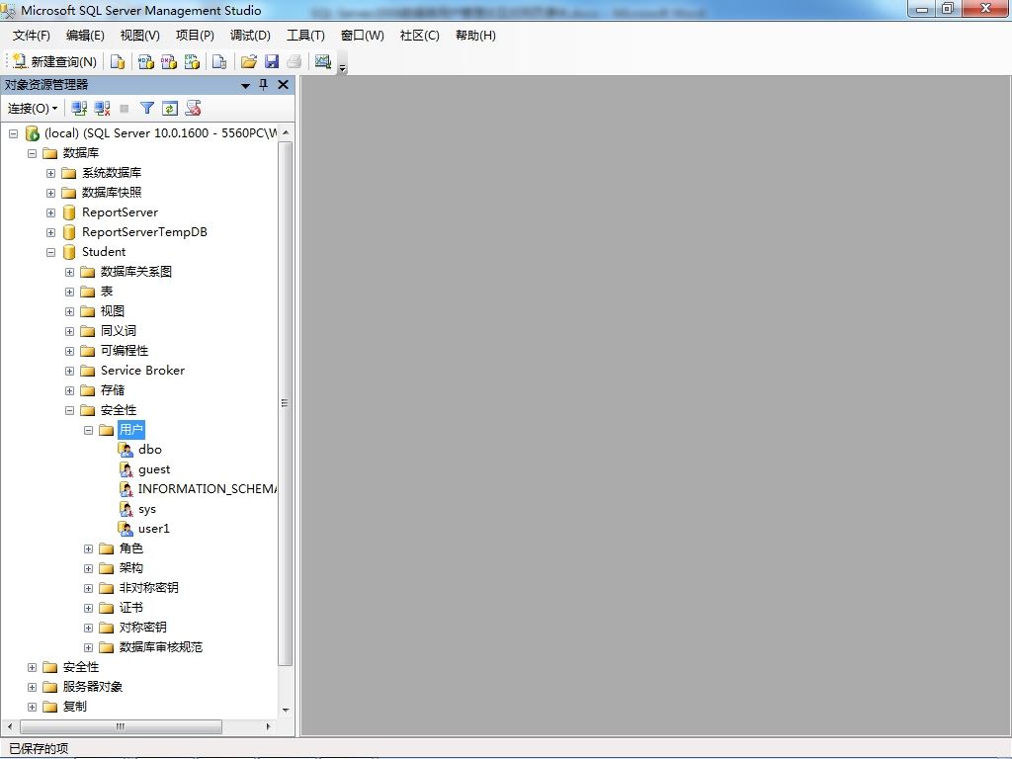
Task: Expand the ReportServer database
Action: 50,213
